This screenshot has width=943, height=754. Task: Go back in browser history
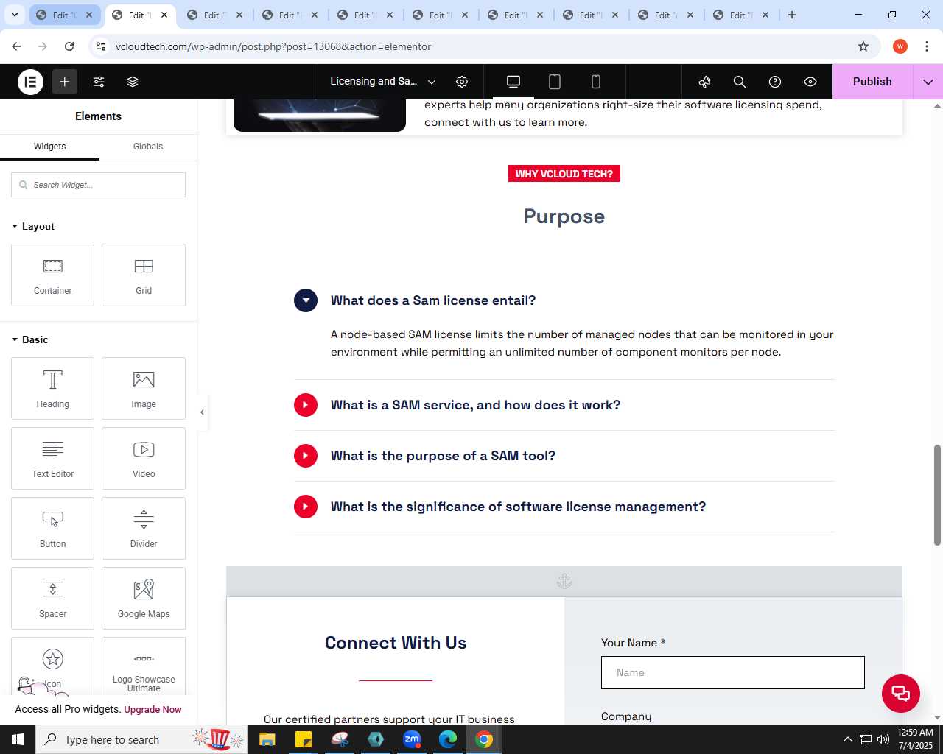16,46
